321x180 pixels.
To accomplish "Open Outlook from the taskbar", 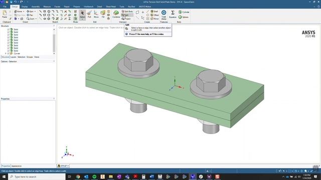I will (86, 176).
